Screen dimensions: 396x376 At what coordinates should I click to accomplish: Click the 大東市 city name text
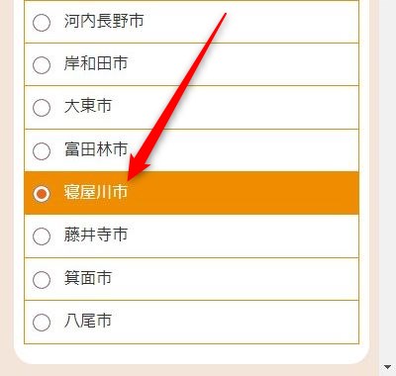pos(88,106)
